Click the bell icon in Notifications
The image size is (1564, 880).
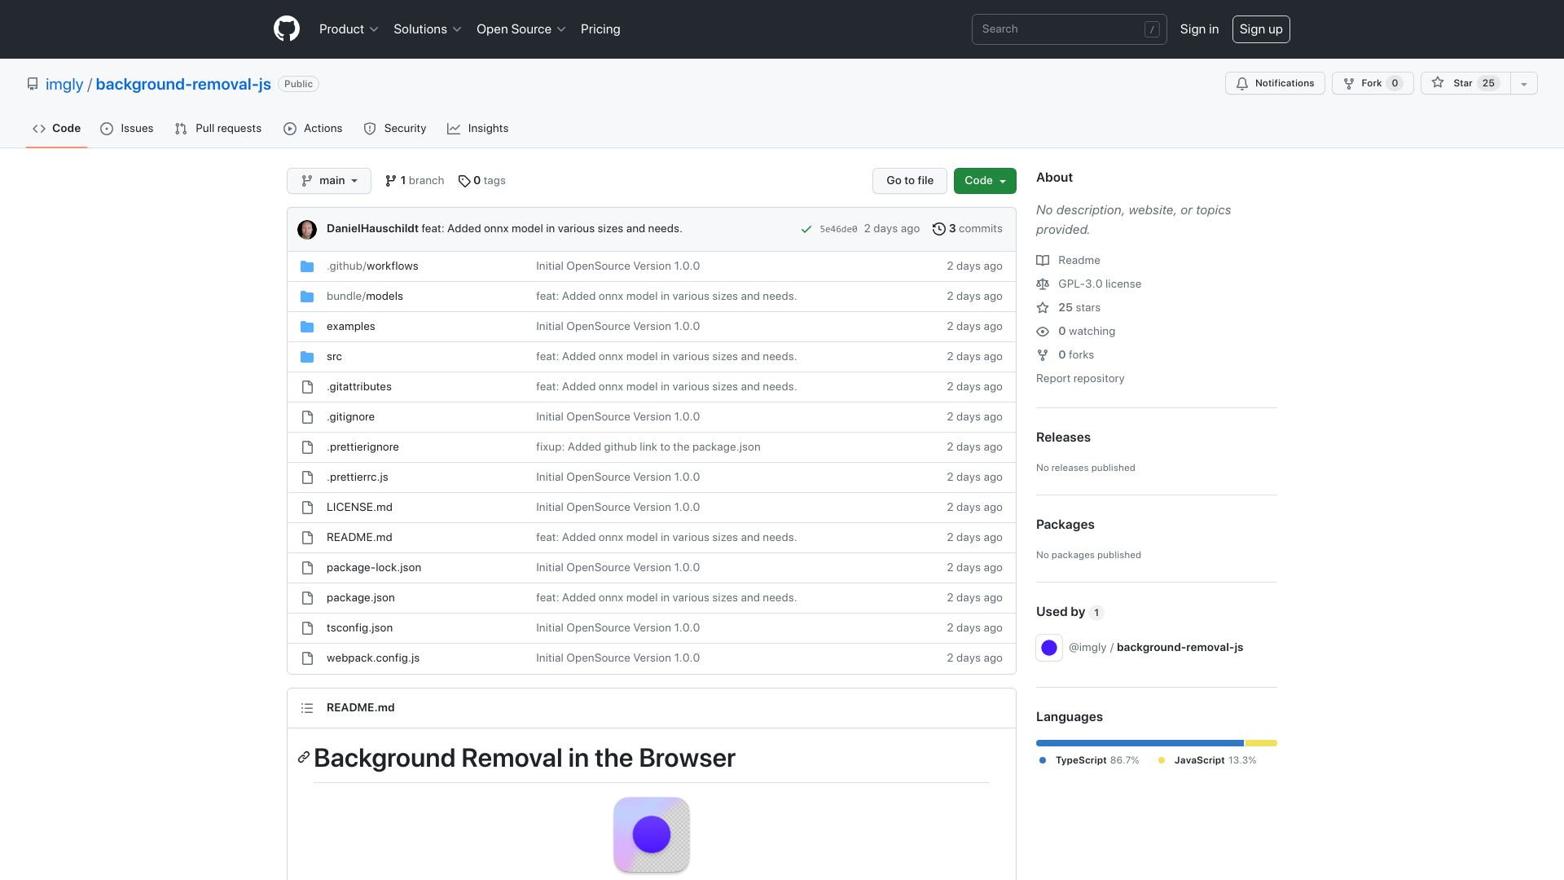1242,83
